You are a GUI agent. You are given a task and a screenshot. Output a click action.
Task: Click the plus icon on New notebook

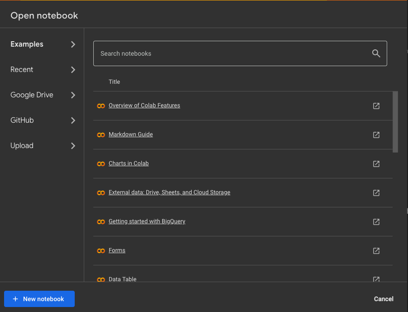tap(15, 299)
